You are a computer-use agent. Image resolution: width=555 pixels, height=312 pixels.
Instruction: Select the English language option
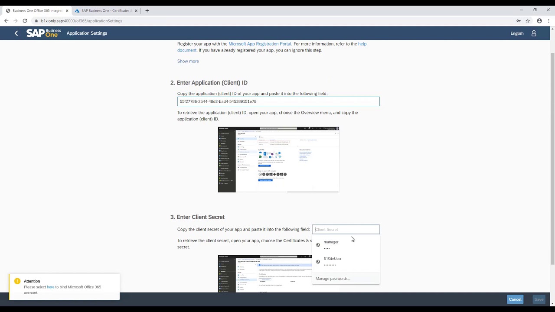click(x=517, y=33)
